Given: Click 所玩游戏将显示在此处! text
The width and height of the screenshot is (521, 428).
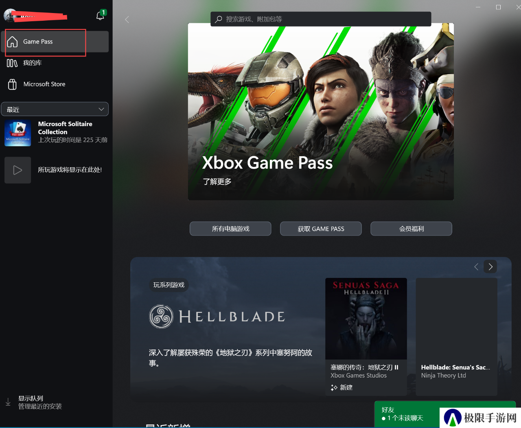Looking at the screenshot, I should coord(70,170).
